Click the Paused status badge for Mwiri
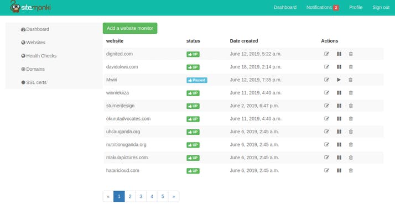This screenshot has width=395, height=210. [197, 80]
